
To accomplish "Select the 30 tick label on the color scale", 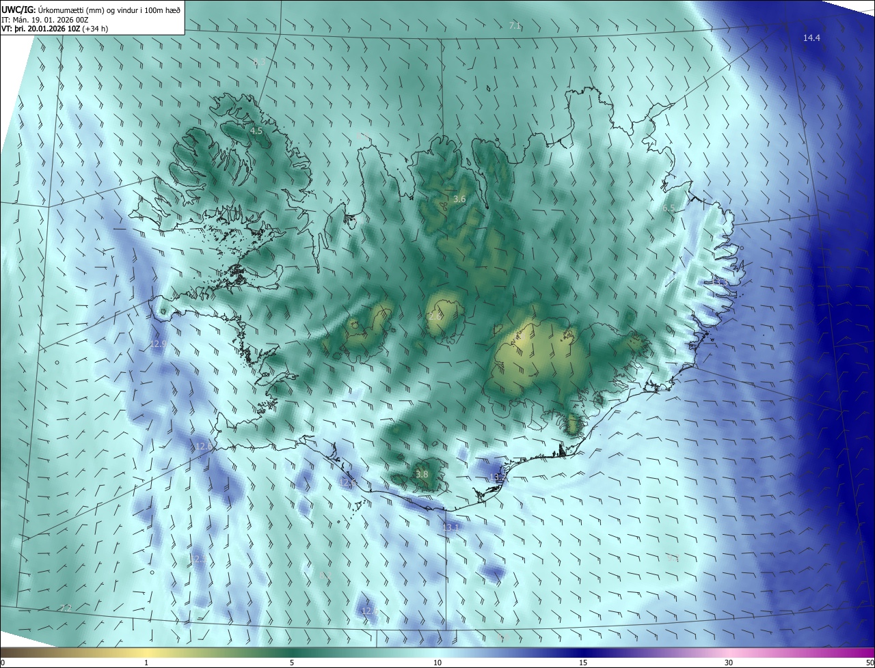I will [x=729, y=663].
